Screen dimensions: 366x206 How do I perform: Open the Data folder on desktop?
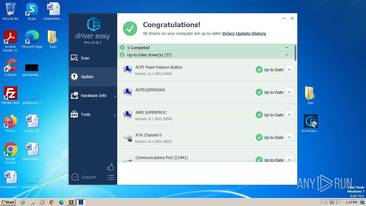tap(53, 39)
